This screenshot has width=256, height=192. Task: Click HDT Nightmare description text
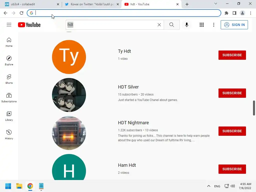pos(164,138)
